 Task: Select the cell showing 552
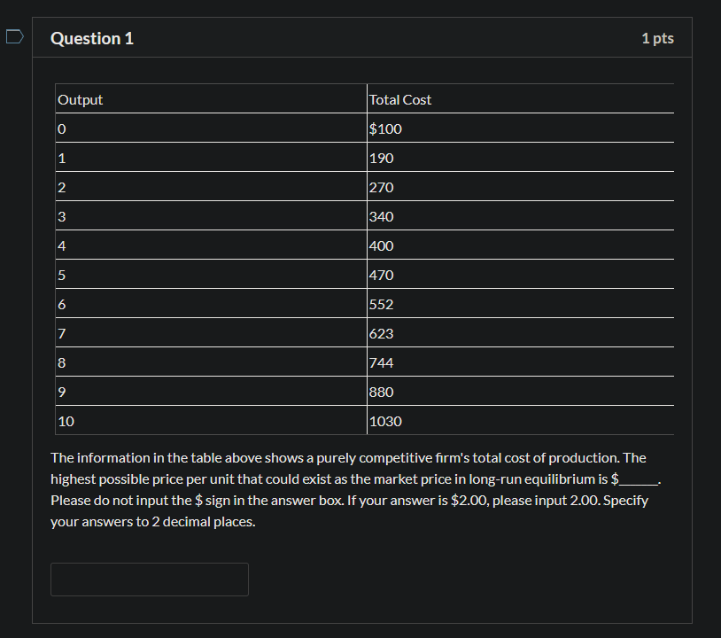pyautogui.click(x=380, y=304)
